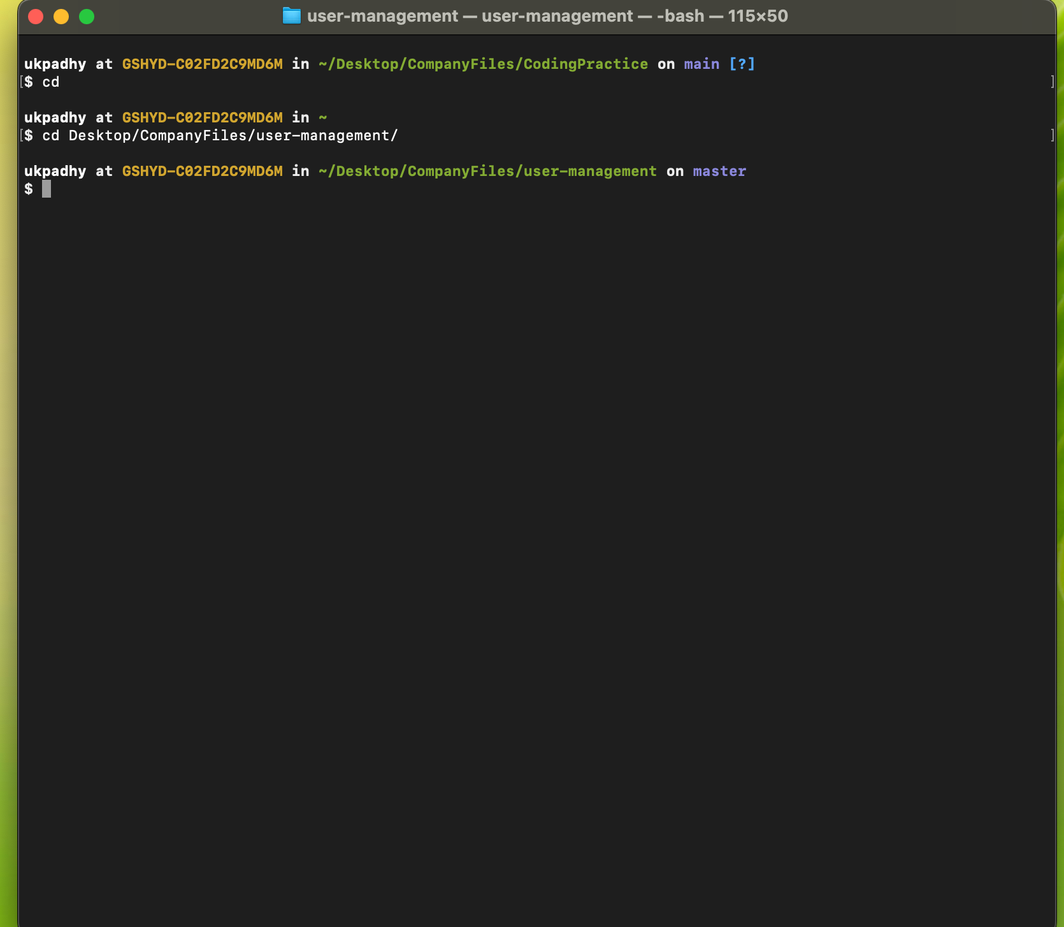The height and width of the screenshot is (927, 1064).
Task: Click the red close button
Action: [x=36, y=17]
